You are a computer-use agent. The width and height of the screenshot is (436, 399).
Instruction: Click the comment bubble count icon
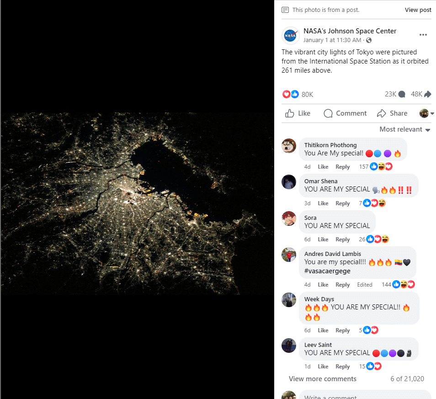click(x=402, y=94)
